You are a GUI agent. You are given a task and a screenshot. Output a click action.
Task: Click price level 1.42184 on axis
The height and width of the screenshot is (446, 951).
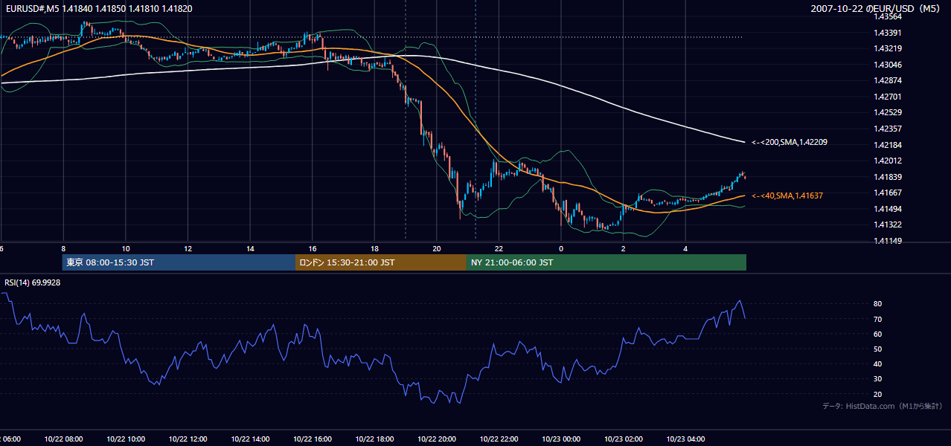[886, 144]
